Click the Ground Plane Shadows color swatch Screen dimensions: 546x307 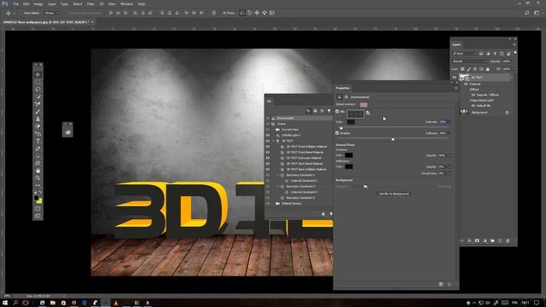tap(349, 155)
